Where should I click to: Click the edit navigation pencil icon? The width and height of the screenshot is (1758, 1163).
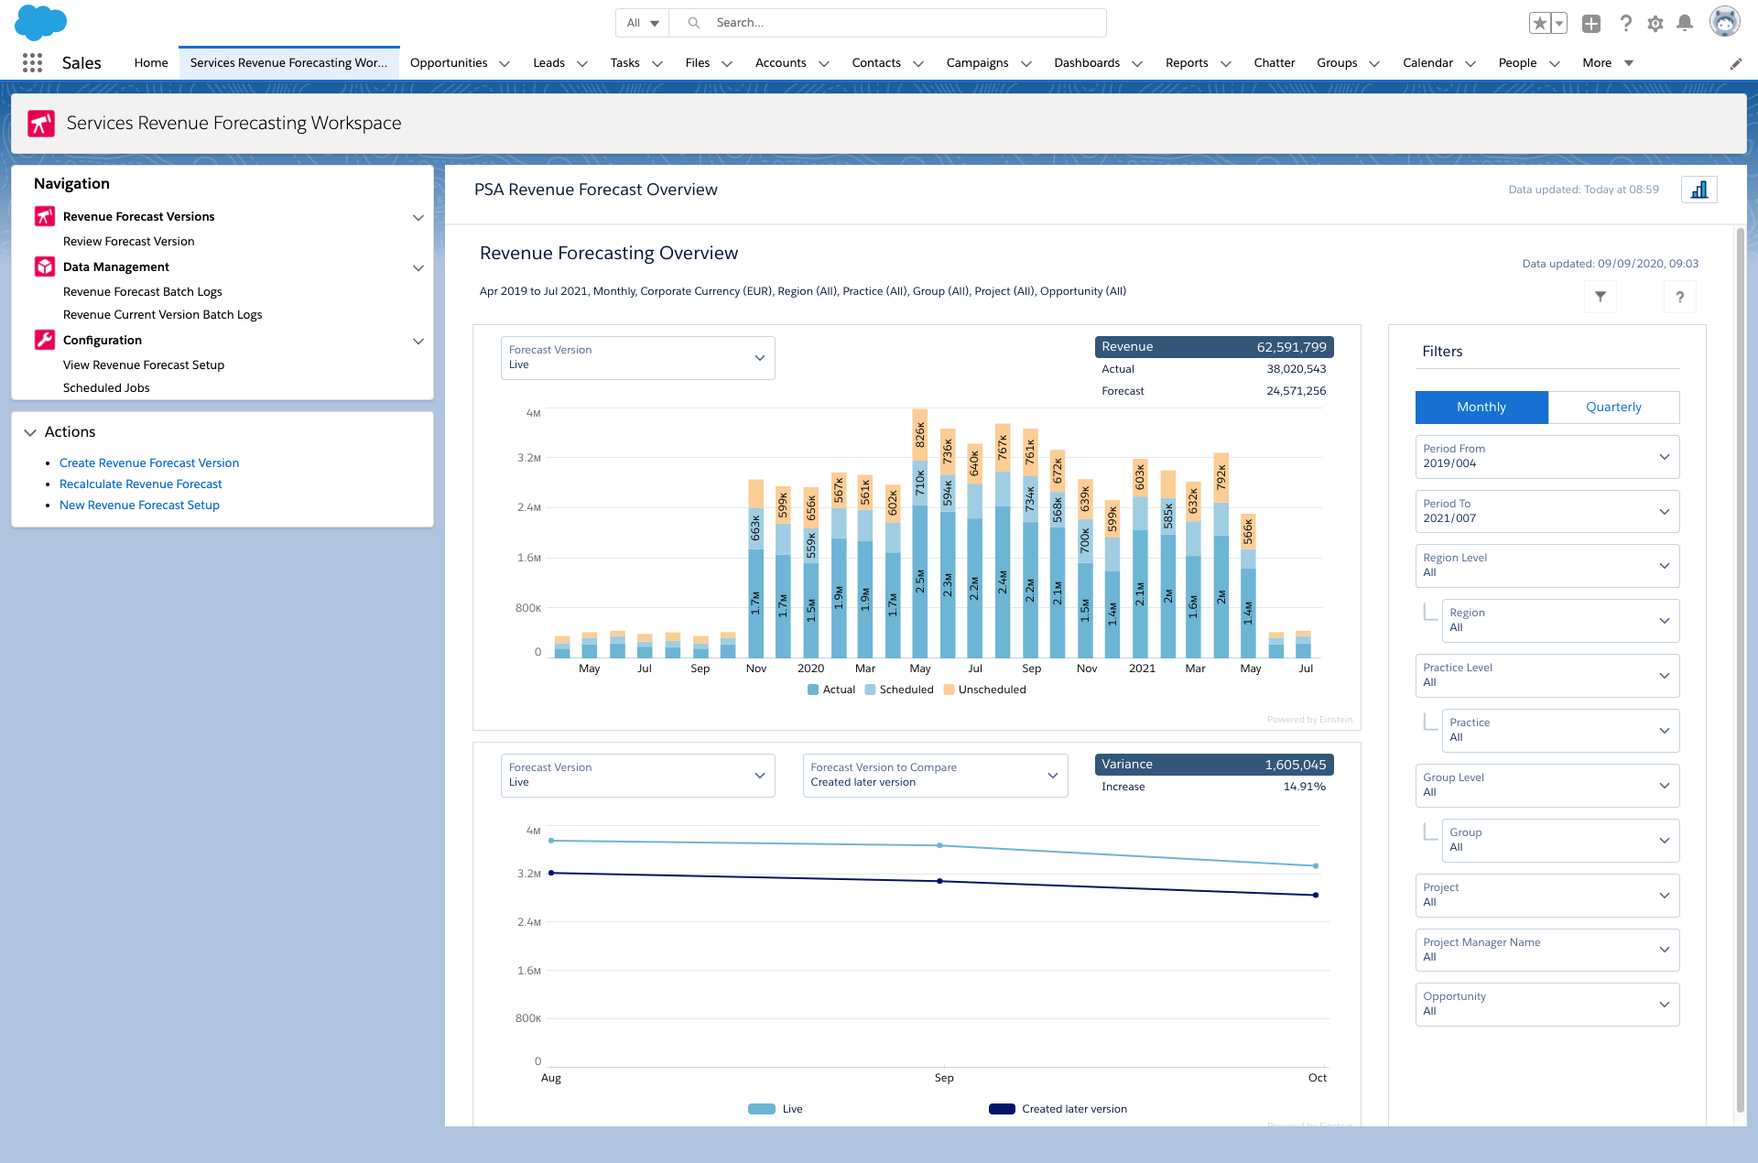pos(1735,63)
